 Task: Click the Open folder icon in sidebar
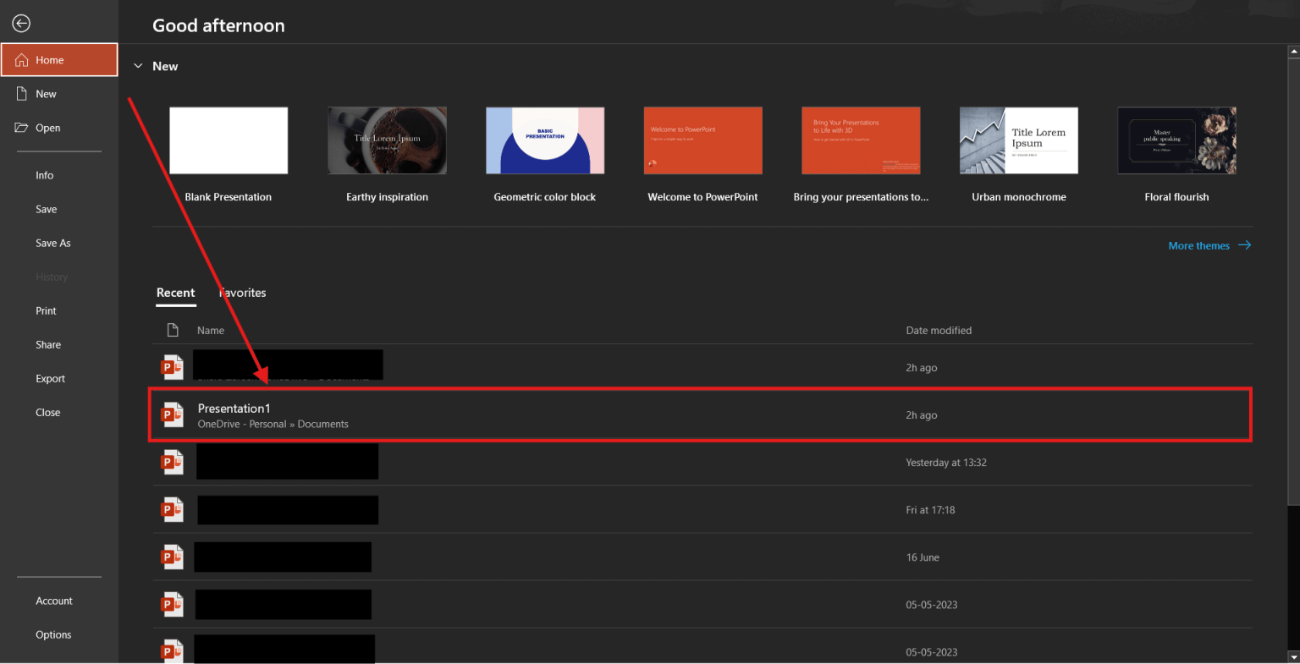22,128
